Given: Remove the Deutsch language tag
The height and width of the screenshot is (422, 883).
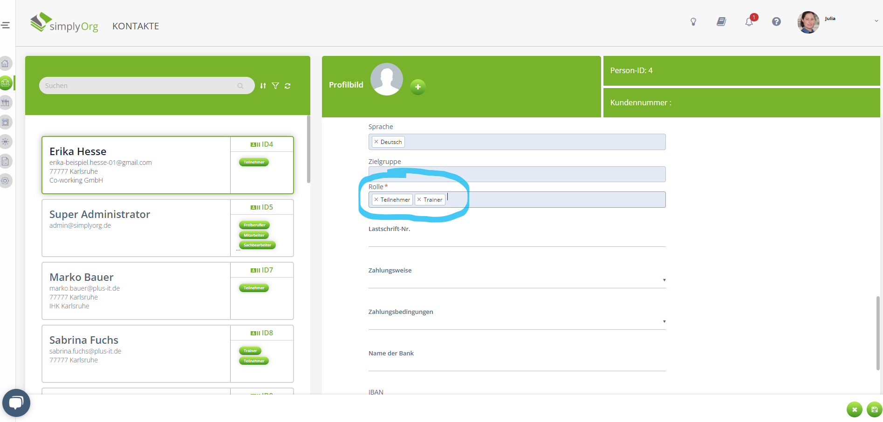Looking at the screenshot, I should [x=376, y=142].
